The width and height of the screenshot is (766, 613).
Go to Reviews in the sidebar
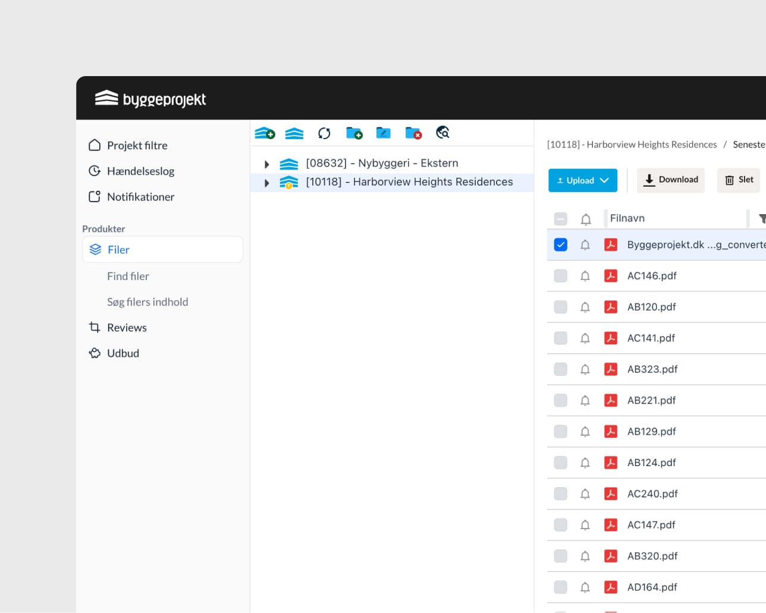click(127, 328)
